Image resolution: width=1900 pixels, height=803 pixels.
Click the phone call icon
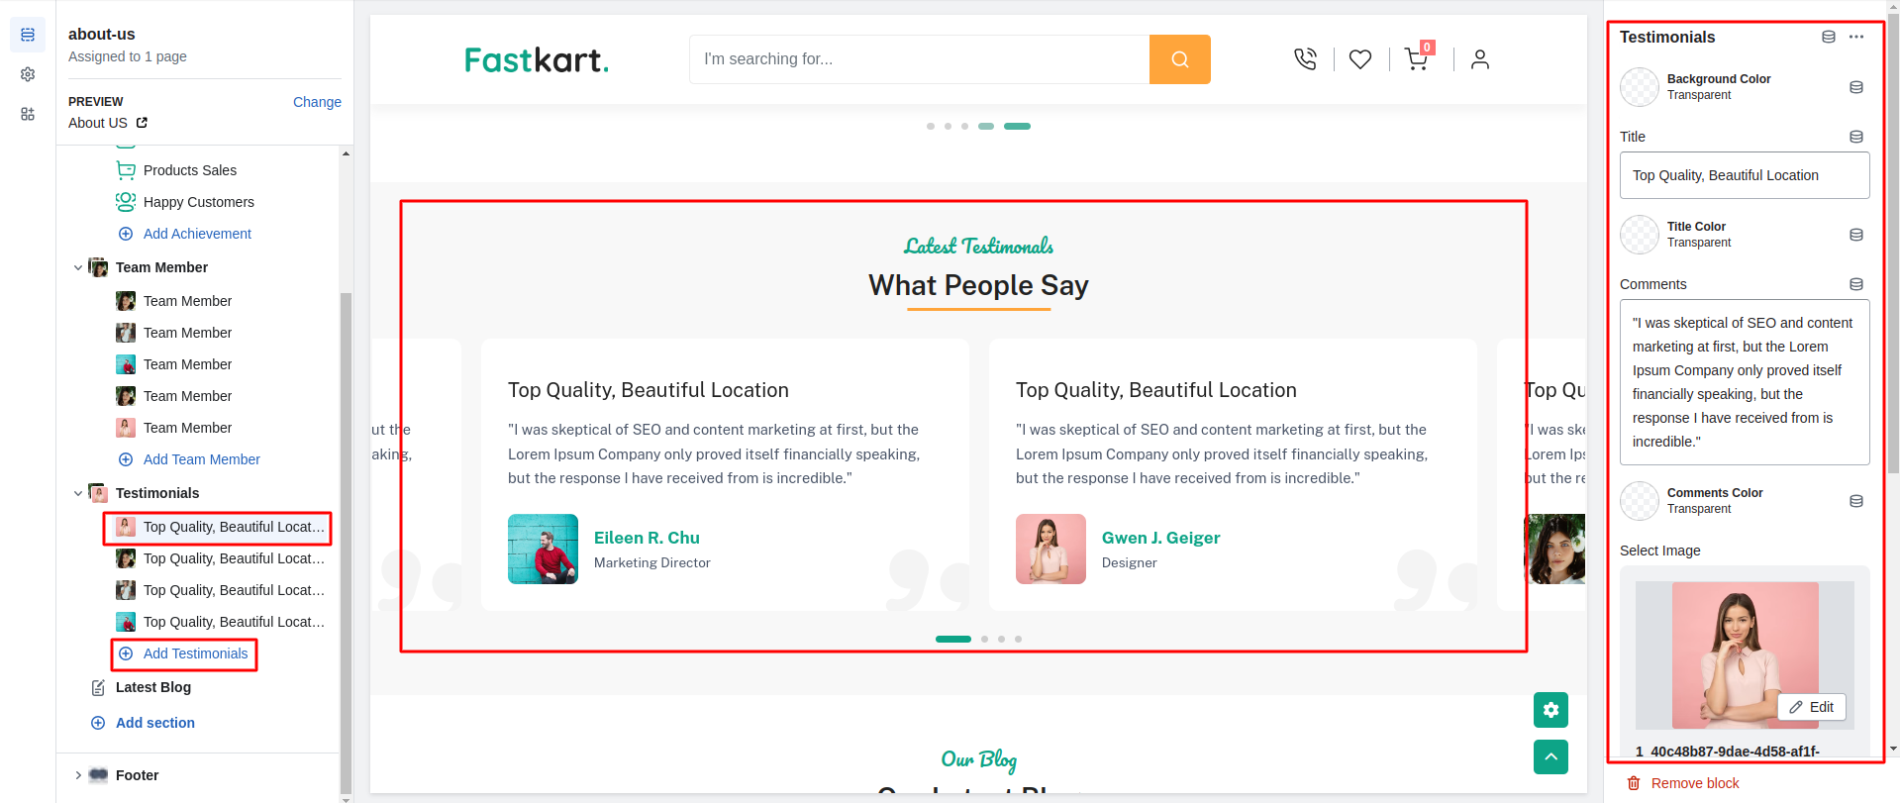click(x=1305, y=59)
